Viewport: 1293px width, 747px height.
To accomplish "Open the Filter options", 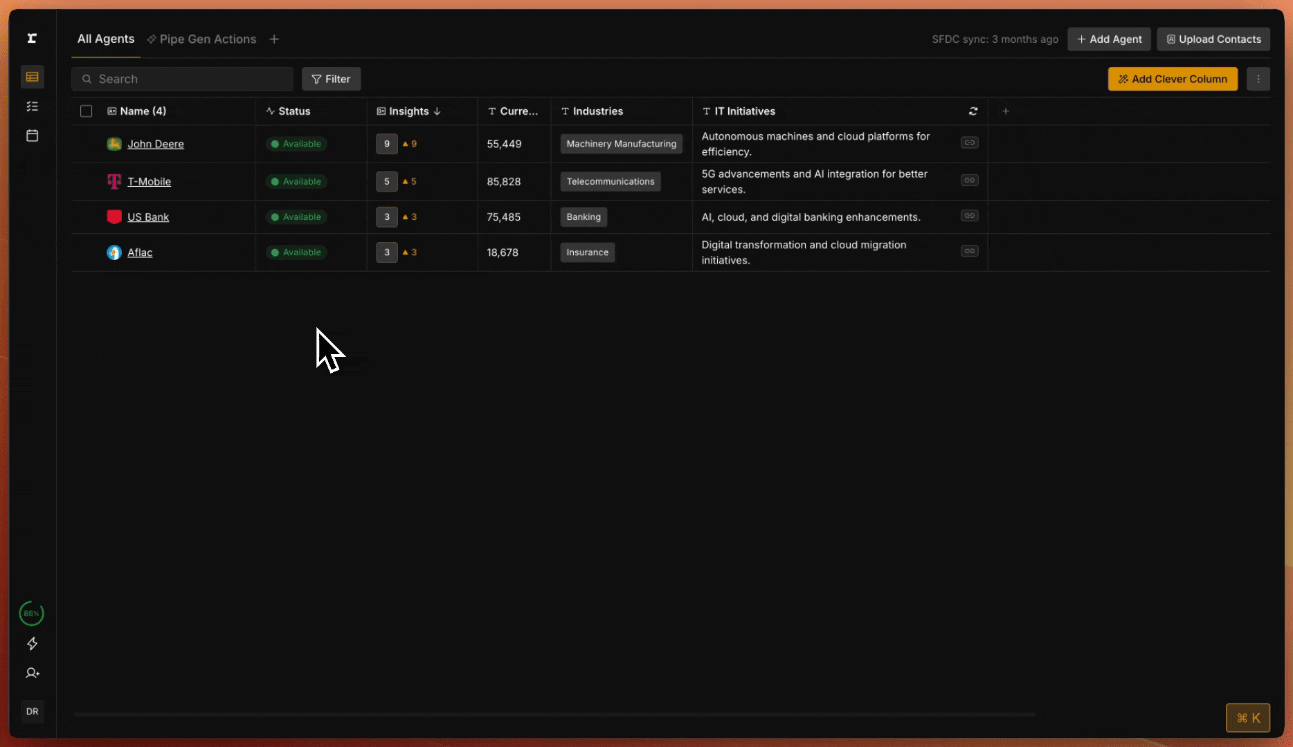I will (x=331, y=79).
